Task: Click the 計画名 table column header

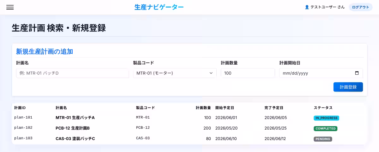Action: (61, 108)
